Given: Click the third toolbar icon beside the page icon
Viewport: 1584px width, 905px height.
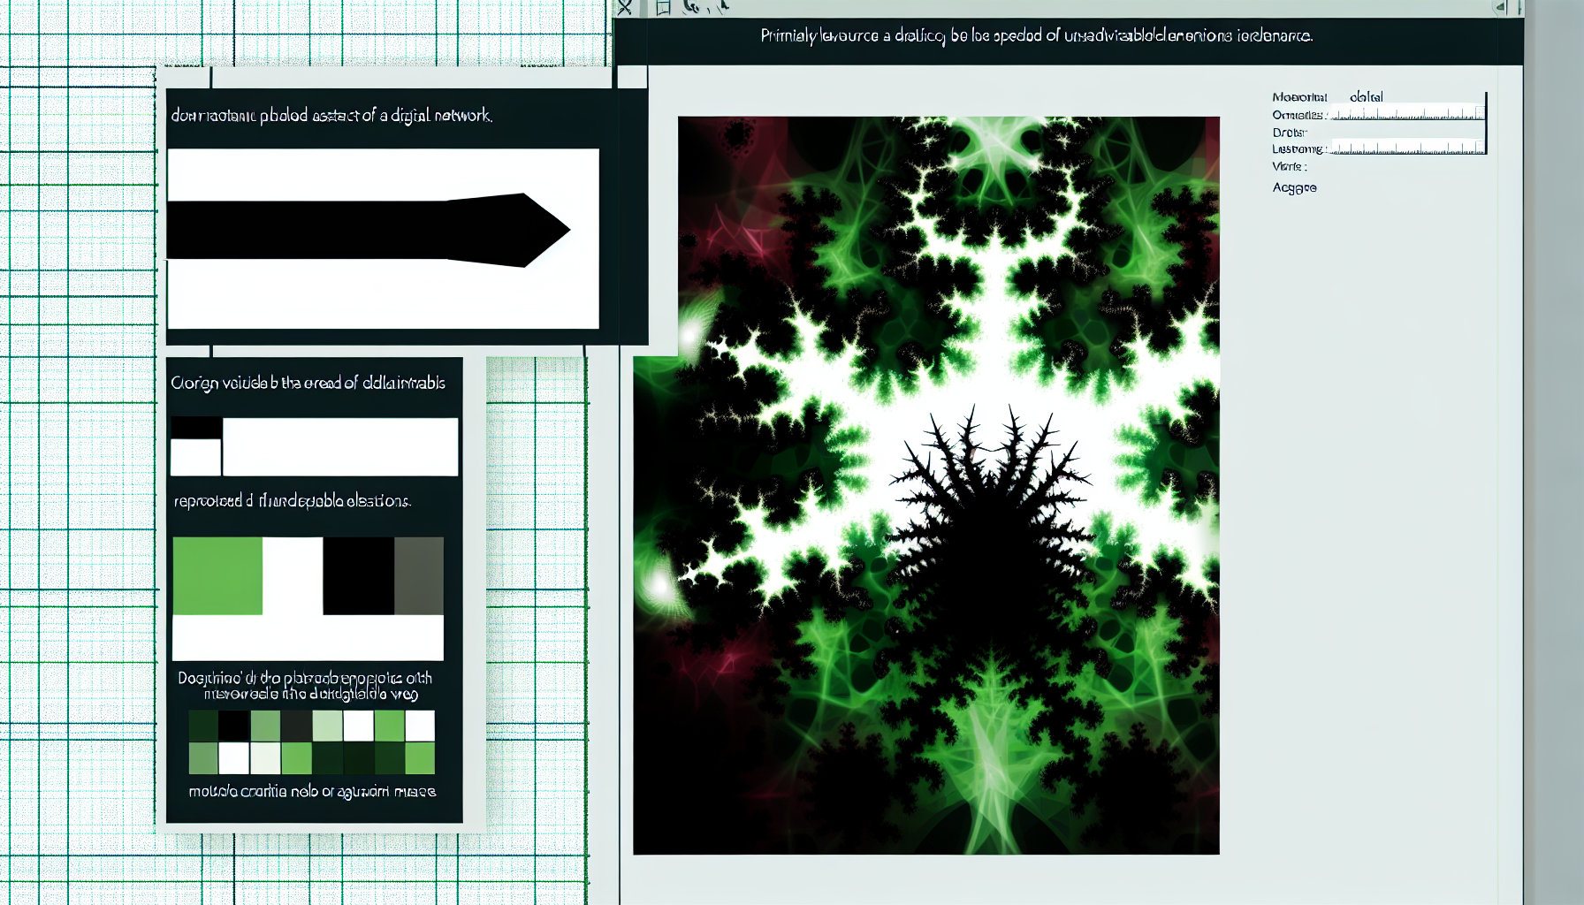Looking at the screenshot, I should tap(692, 7).
